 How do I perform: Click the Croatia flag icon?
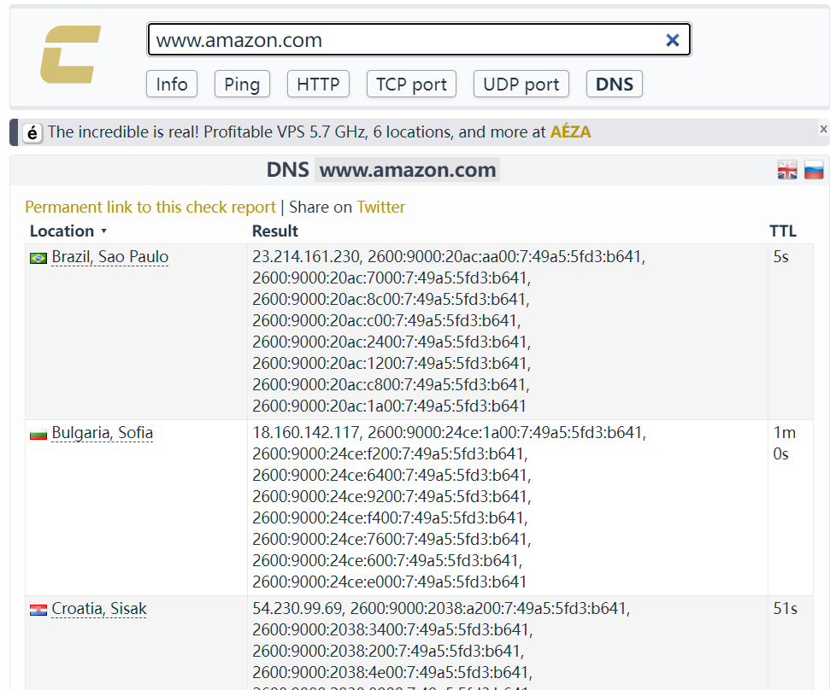(x=38, y=610)
